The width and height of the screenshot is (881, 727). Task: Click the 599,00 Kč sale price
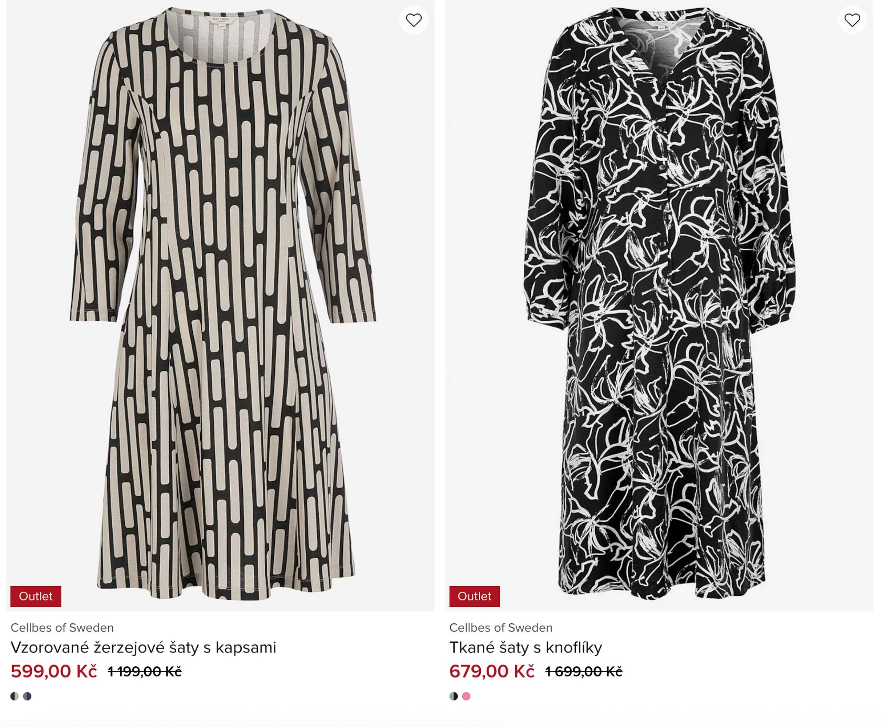[x=53, y=672]
